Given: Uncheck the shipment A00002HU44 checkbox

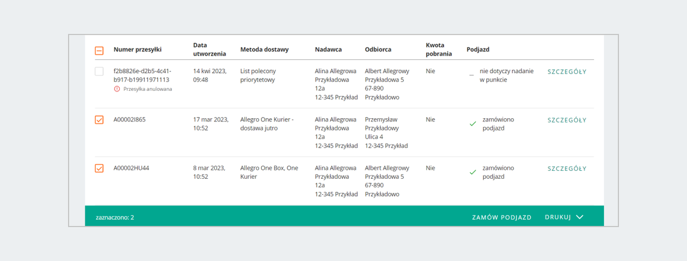Looking at the screenshot, I should pos(99,168).
